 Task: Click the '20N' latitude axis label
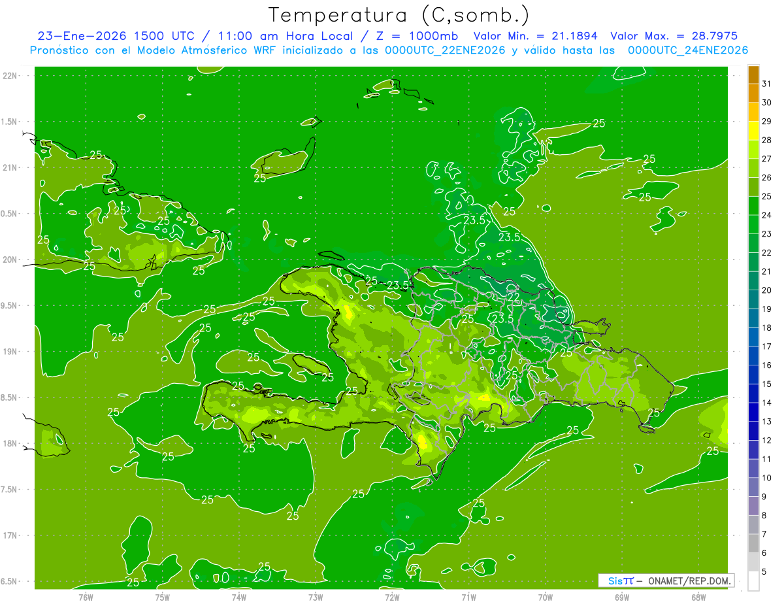11,260
